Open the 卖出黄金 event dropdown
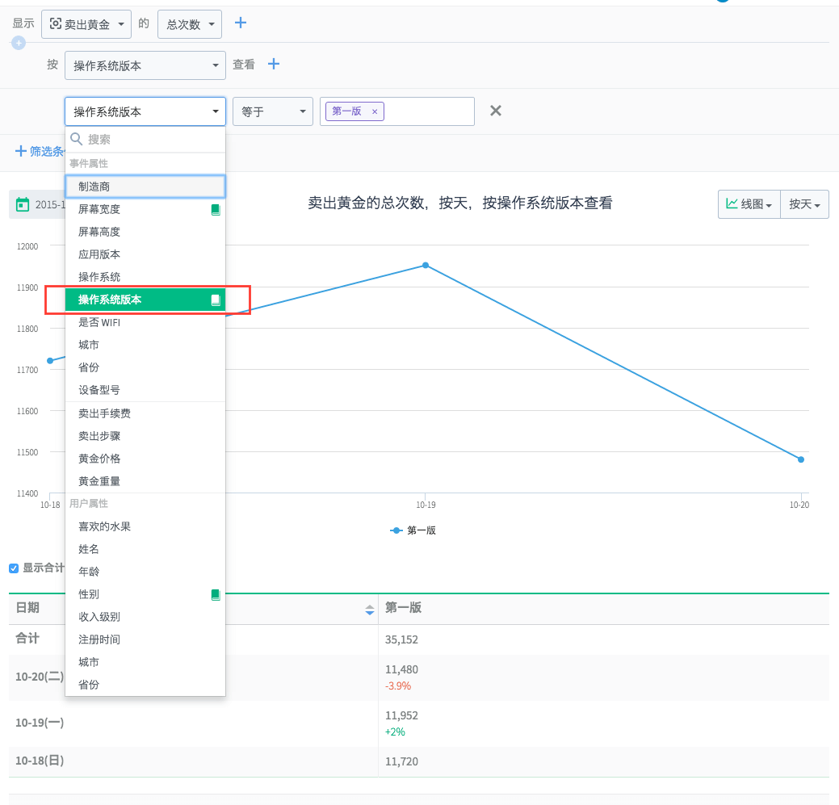Screen dimensions: 839x805 pos(87,24)
